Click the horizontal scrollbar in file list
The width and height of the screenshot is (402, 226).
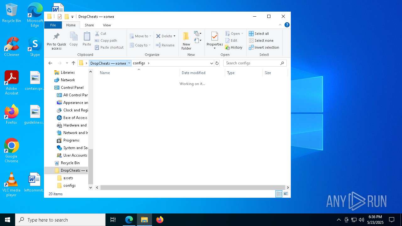[x=193, y=187]
